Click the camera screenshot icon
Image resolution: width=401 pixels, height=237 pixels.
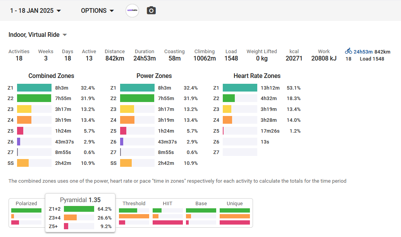pos(151,10)
